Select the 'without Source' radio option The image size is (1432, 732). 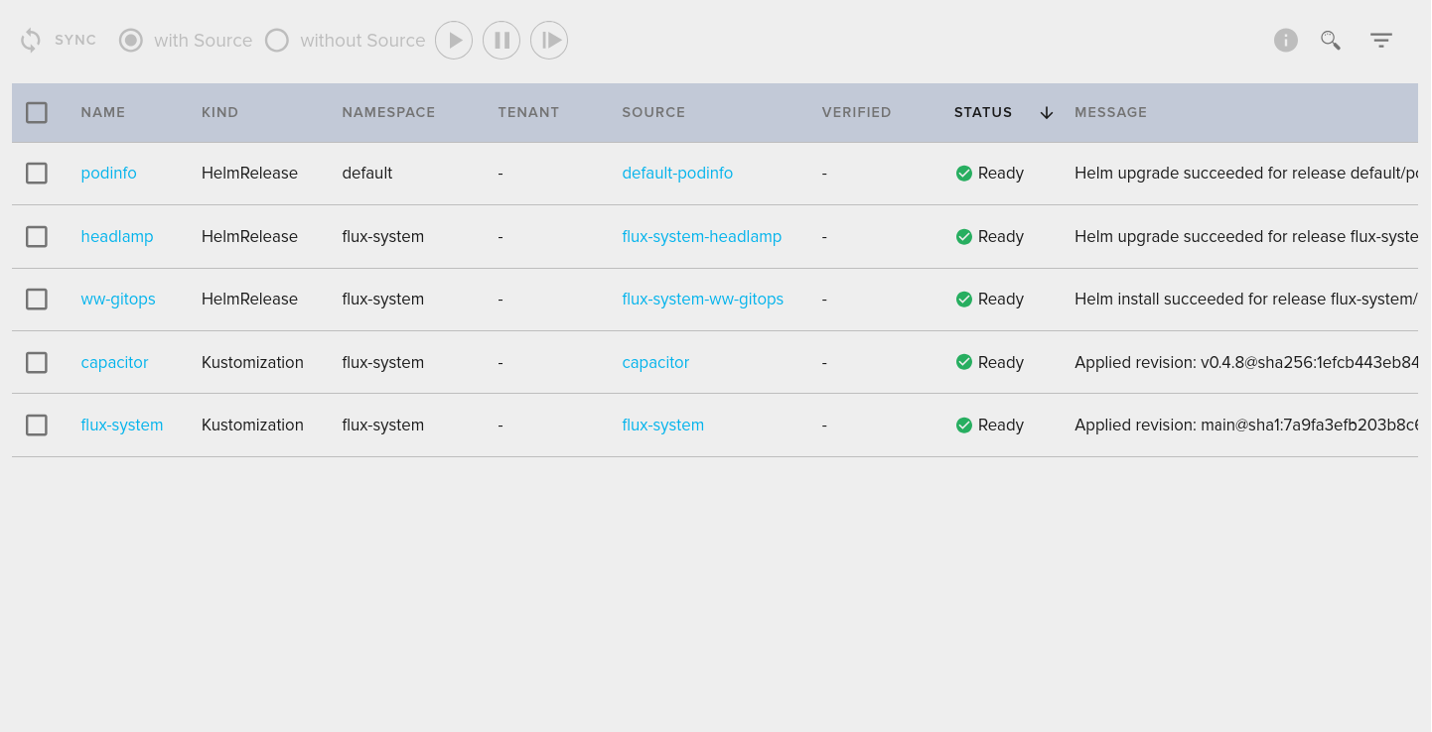click(277, 41)
